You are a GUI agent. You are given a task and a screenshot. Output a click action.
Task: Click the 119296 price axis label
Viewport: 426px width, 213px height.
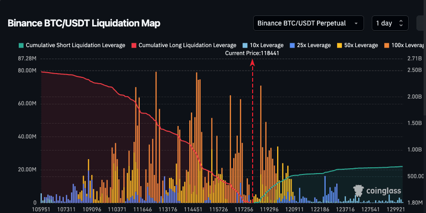click(269, 210)
